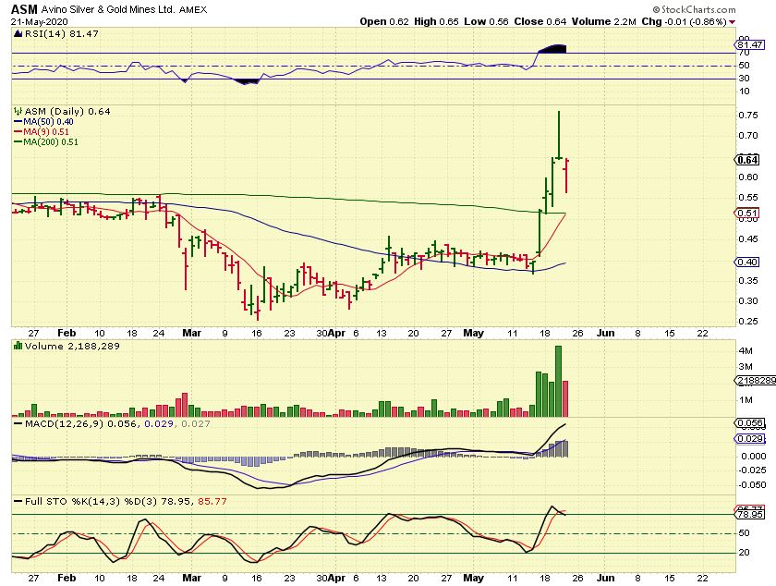Click the red line swatch before MA(9)
The width and height of the screenshot is (776, 586).
18,132
